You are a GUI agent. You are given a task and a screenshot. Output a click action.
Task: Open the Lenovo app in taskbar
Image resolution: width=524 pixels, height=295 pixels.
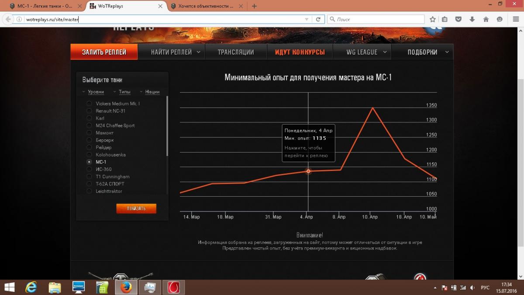pos(79,287)
